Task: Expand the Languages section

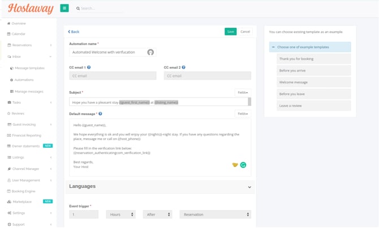Action: pyautogui.click(x=249, y=187)
